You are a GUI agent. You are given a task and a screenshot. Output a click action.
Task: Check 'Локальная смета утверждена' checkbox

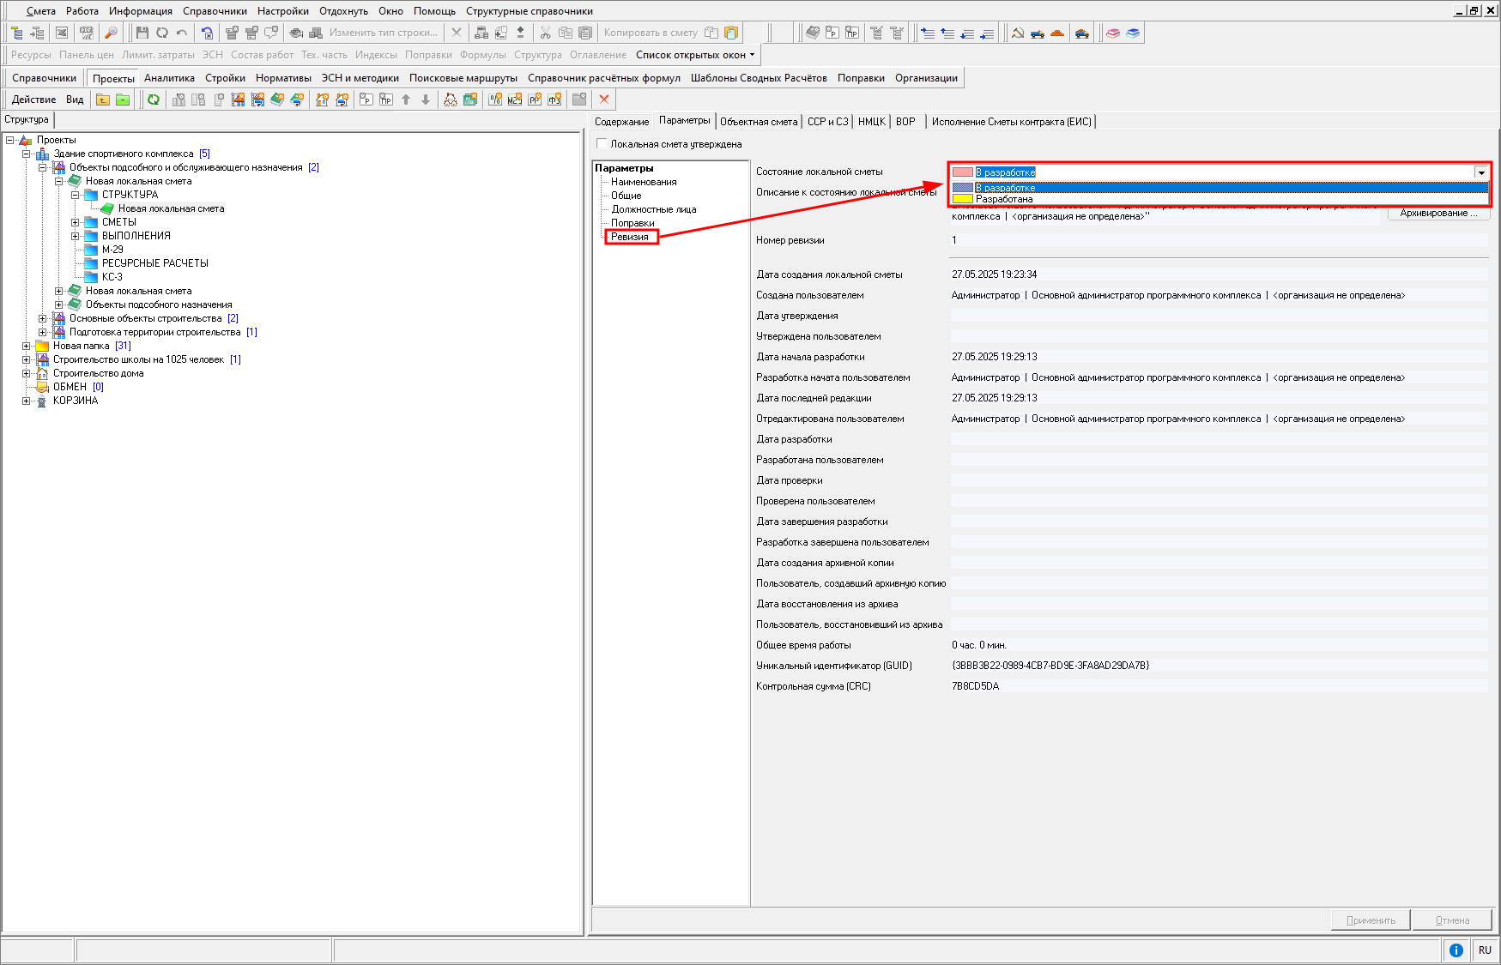(x=602, y=144)
